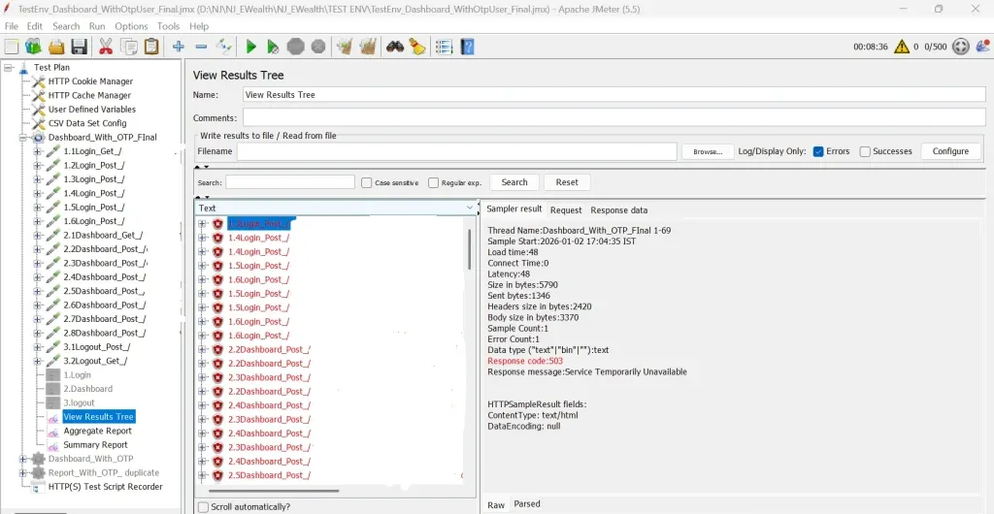Screen dimensions: 994x514
Task: Expand 1.1Login_Get_/ in Test Plan tree
Action: (x=38, y=151)
